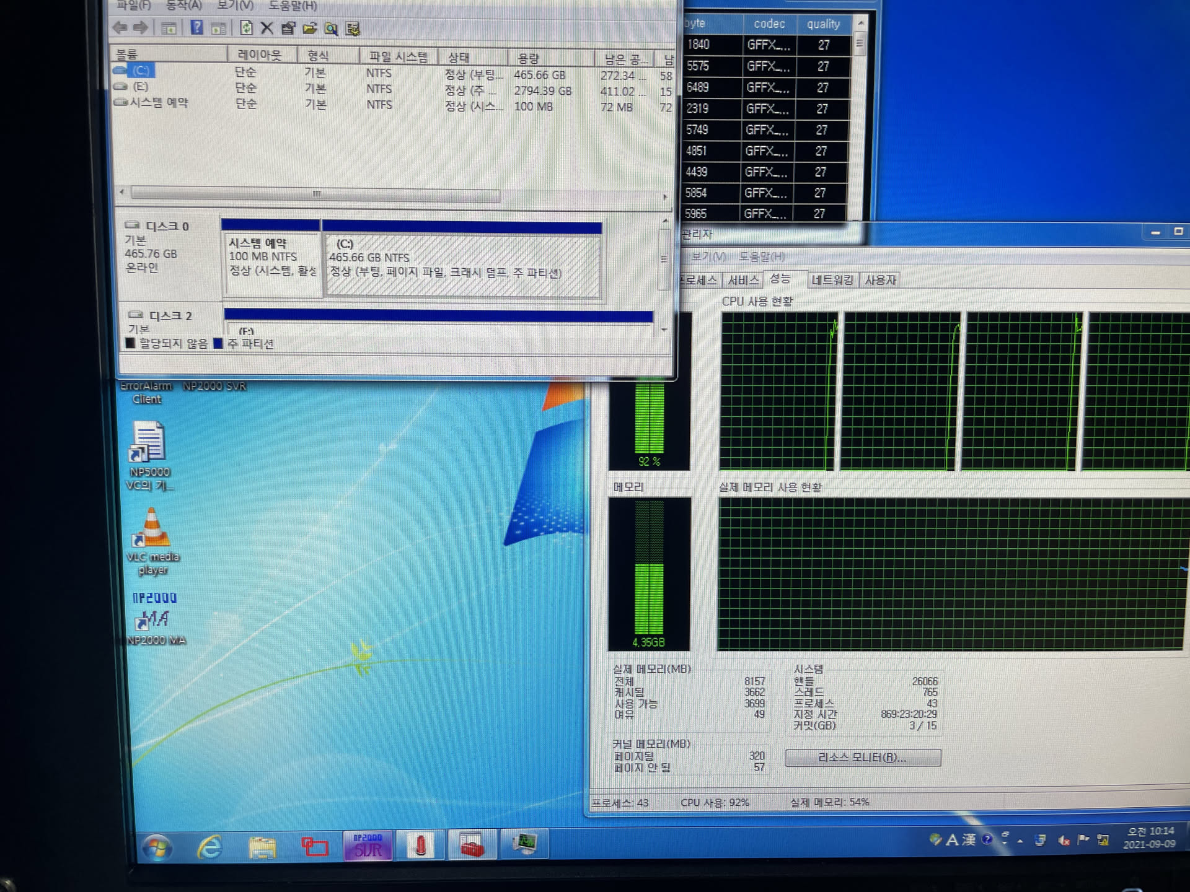Click the 용량 column header
The image size is (1190, 892).
pos(529,58)
